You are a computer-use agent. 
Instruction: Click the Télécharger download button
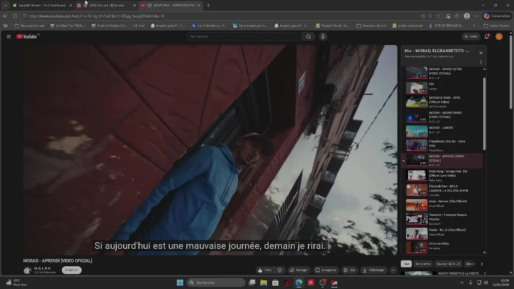[x=373, y=270]
